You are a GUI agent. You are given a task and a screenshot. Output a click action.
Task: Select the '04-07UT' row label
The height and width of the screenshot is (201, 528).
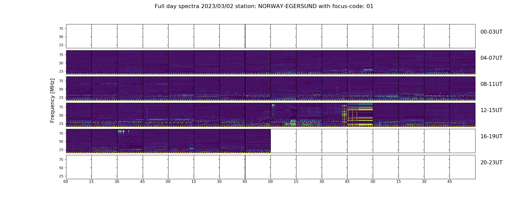[491, 58]
